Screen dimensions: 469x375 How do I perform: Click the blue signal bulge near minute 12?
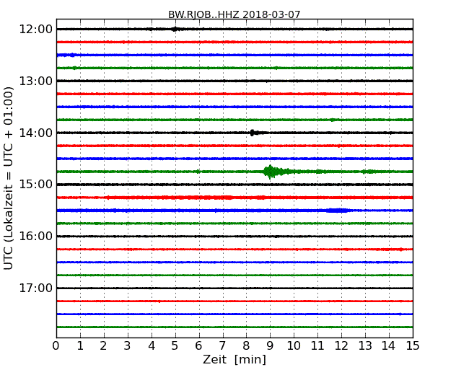(x=338, y=211)
